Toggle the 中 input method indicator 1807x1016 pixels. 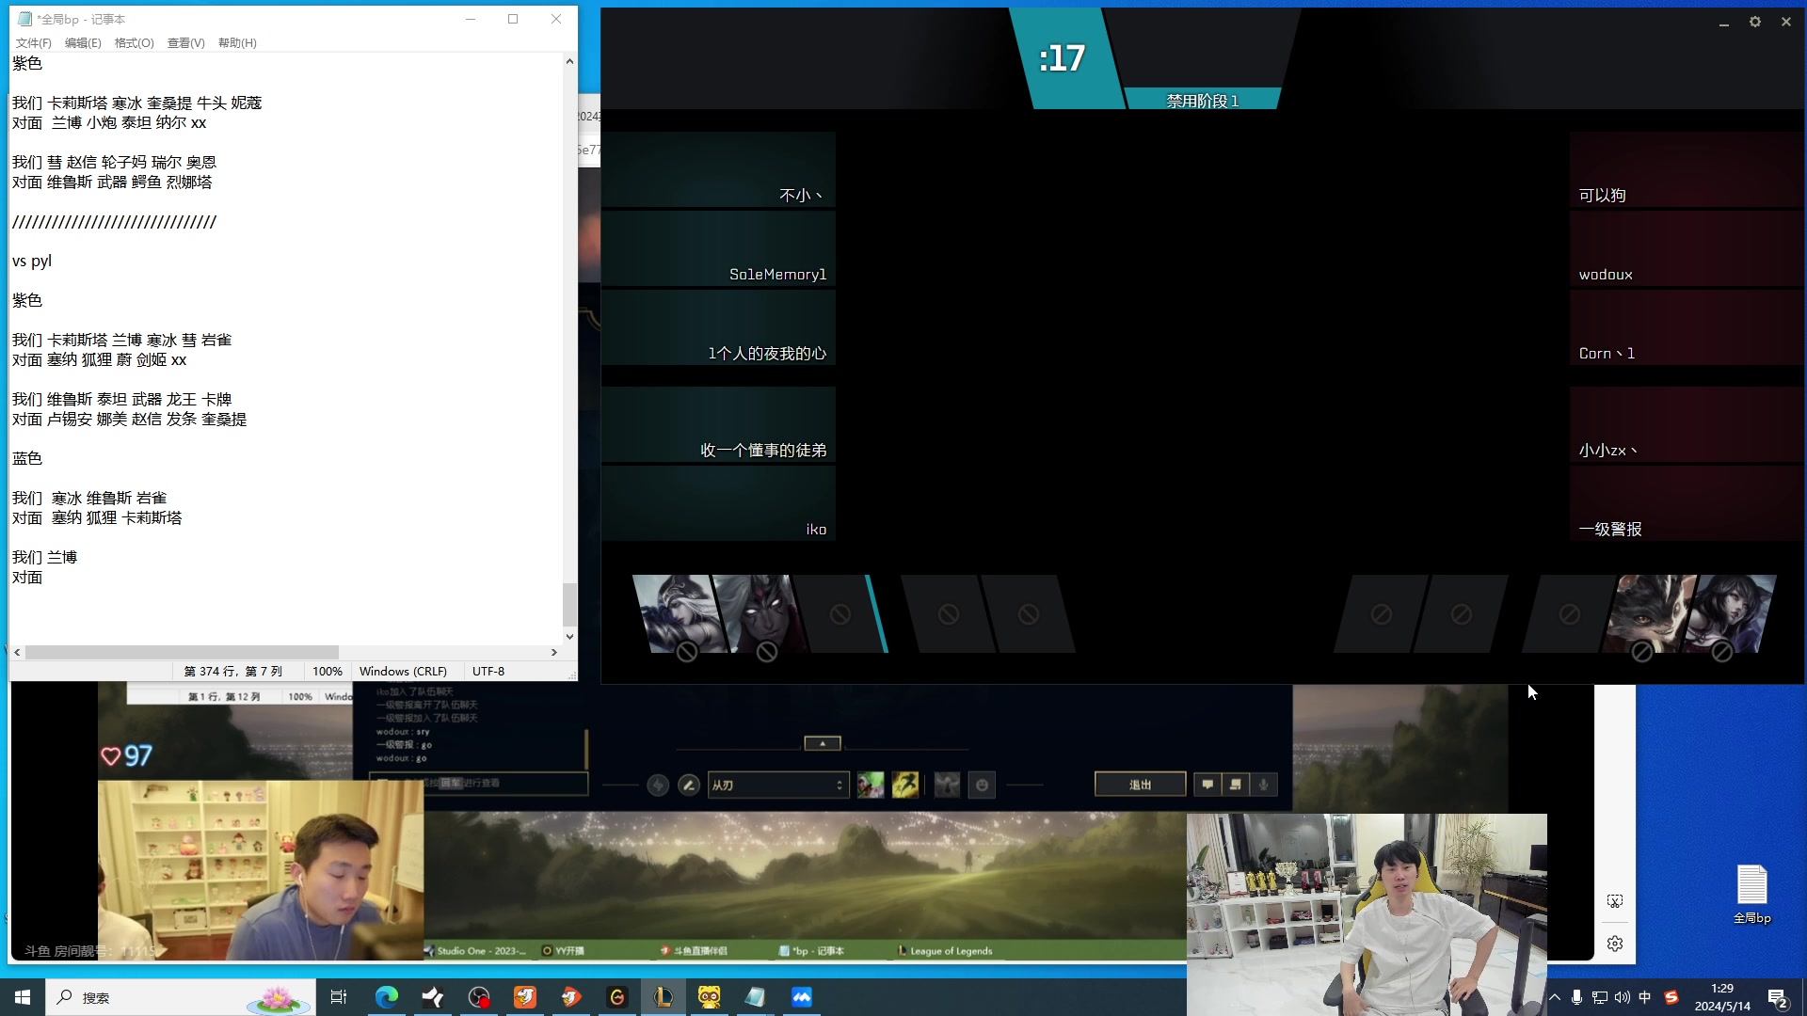coord(1645,997)
